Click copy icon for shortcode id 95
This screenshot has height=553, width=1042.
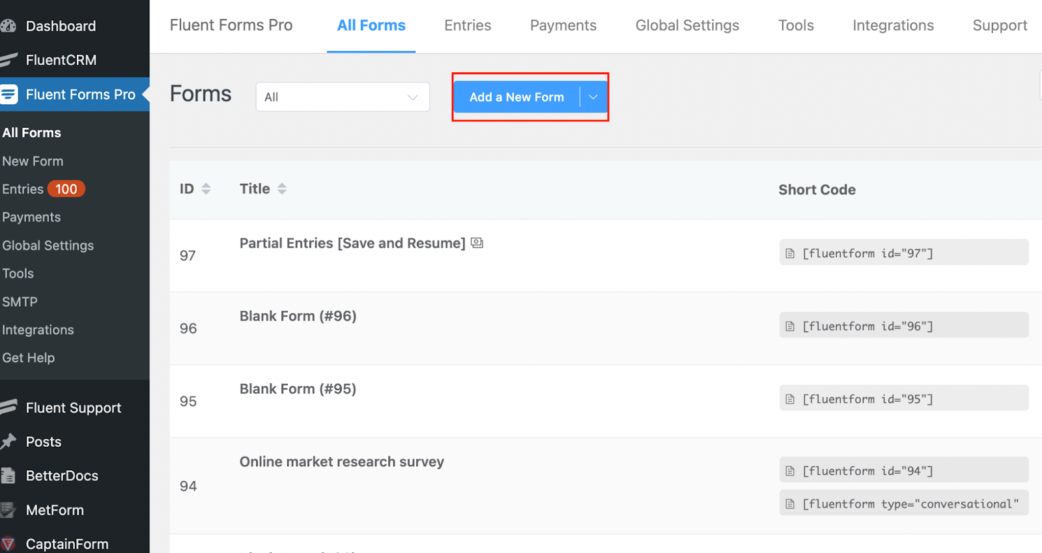790,399
